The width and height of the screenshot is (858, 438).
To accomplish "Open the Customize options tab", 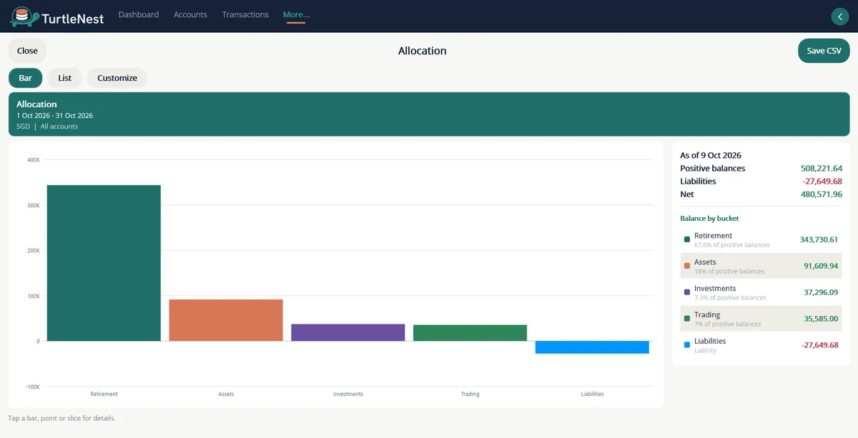I will coord(117,78).
